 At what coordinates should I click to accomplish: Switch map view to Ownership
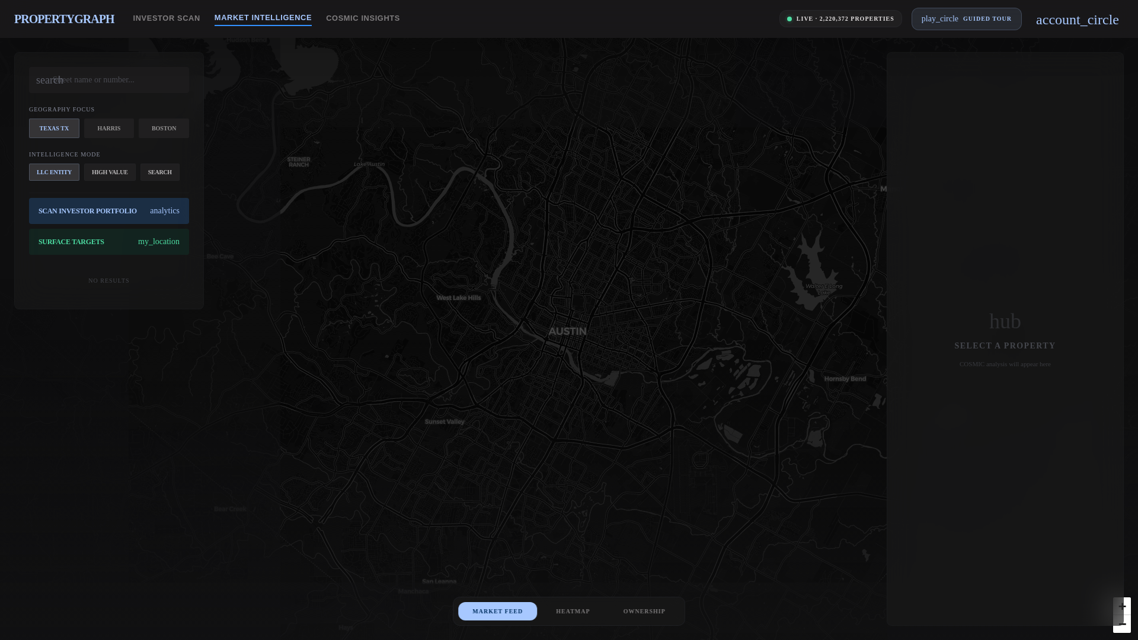click(x=644, y=611)
